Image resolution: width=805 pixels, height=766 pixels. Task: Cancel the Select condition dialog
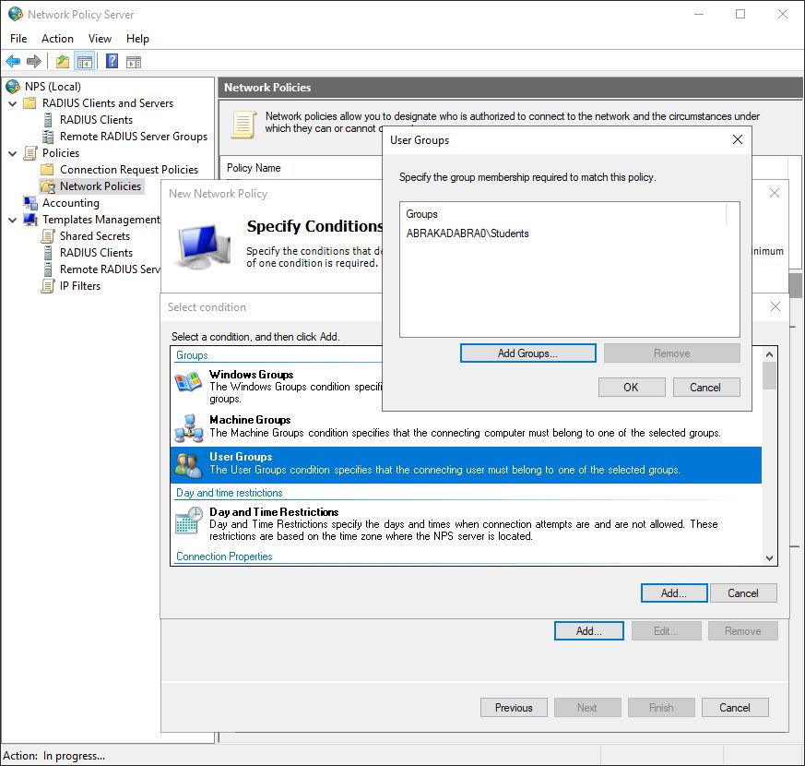743,592
